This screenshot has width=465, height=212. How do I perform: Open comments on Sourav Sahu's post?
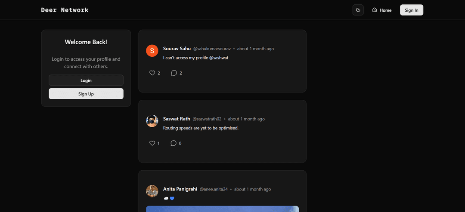[x=174, y=73]
